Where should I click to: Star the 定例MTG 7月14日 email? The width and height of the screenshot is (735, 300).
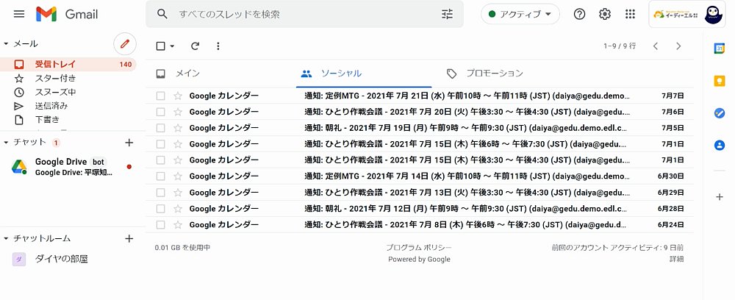point(178,176)
